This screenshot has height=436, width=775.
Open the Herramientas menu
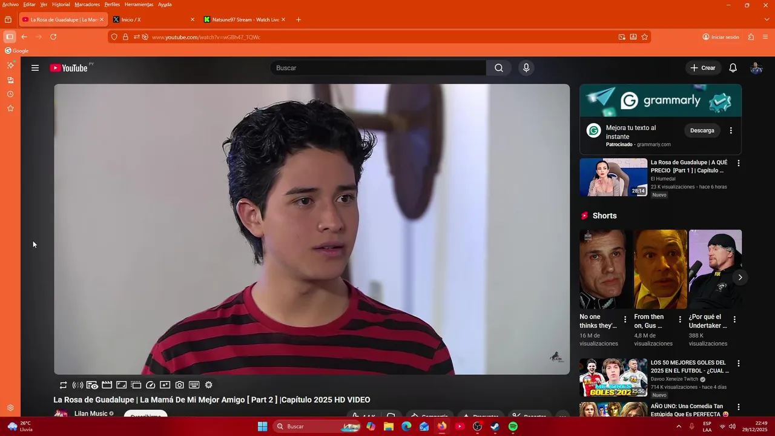point(139,4)
